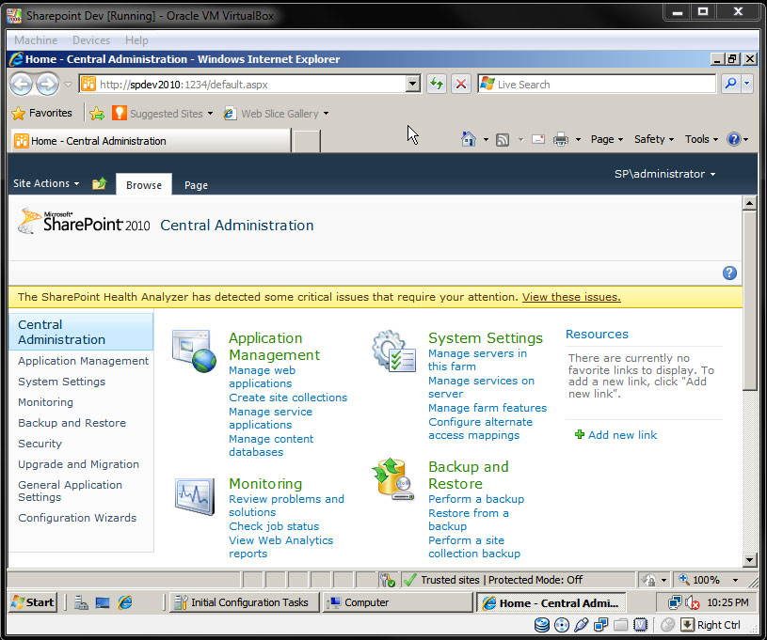This screenshot has width=767, height=640.
Task: Click the Monitoring chart icon
Action: (x=195, y=496)
